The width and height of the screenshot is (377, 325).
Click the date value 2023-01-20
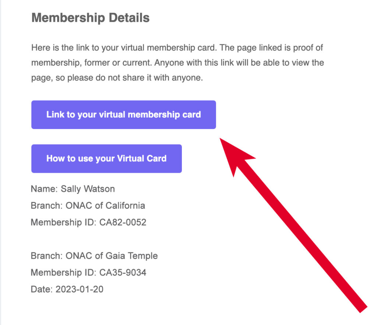[x=80, y=289]
